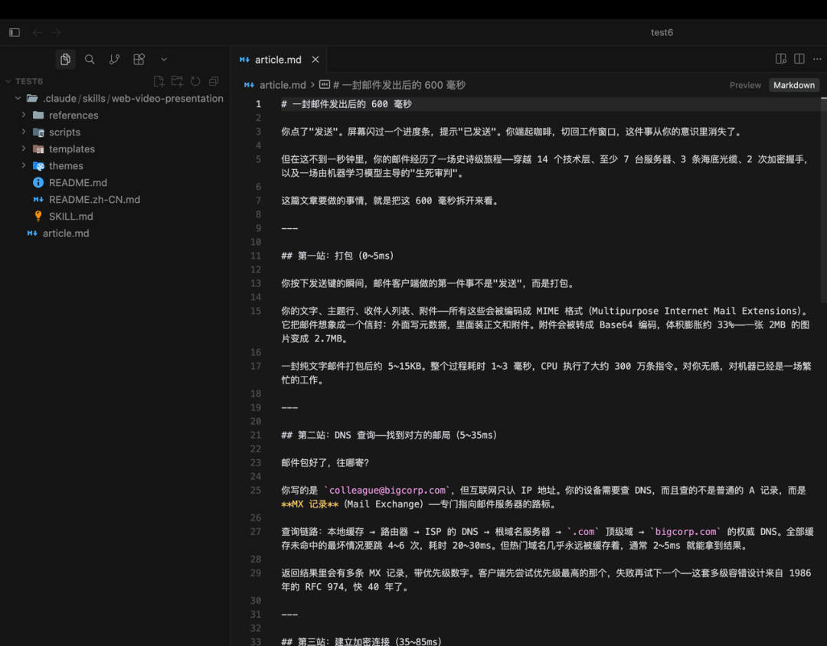Create a new folder in TEST6
The width and height of the screenshot is (827, 646).
[x=177, y=81]
